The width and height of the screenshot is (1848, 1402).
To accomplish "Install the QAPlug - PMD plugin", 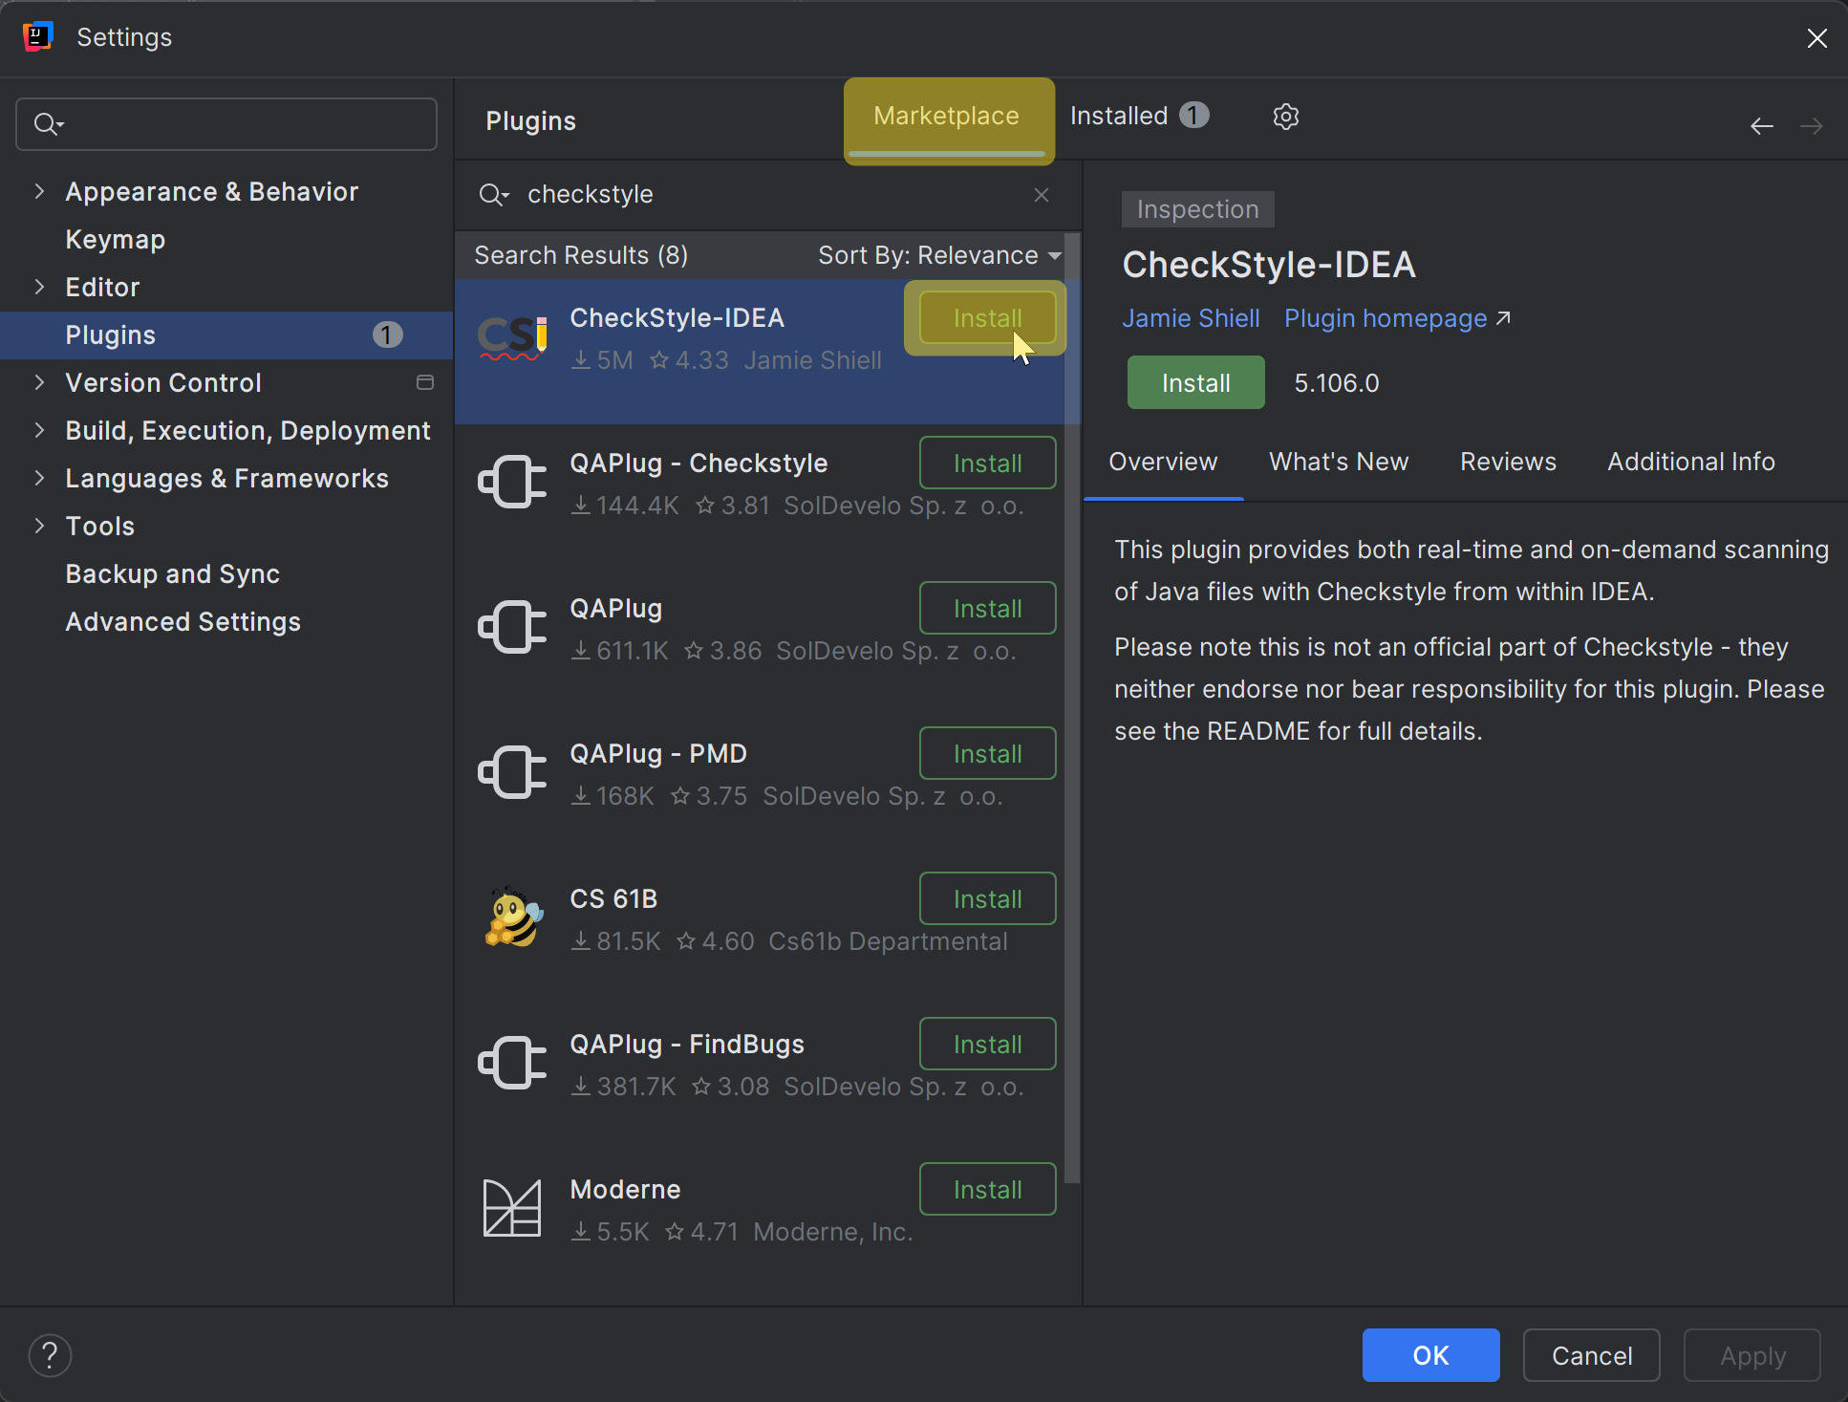I will (x=987, y=754).
